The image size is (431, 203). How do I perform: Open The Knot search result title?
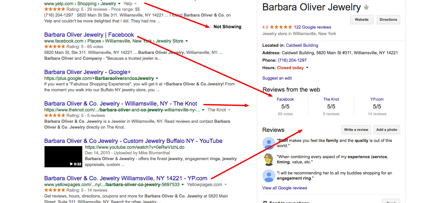[121, 104]
